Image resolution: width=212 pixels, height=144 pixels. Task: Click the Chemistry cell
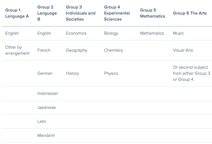tap(113, 50)
